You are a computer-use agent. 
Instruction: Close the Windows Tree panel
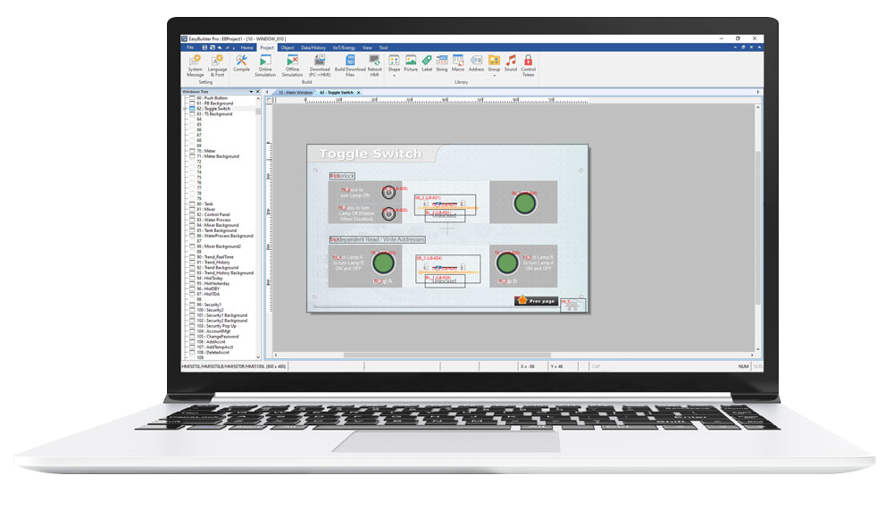(x=257, y=92)
